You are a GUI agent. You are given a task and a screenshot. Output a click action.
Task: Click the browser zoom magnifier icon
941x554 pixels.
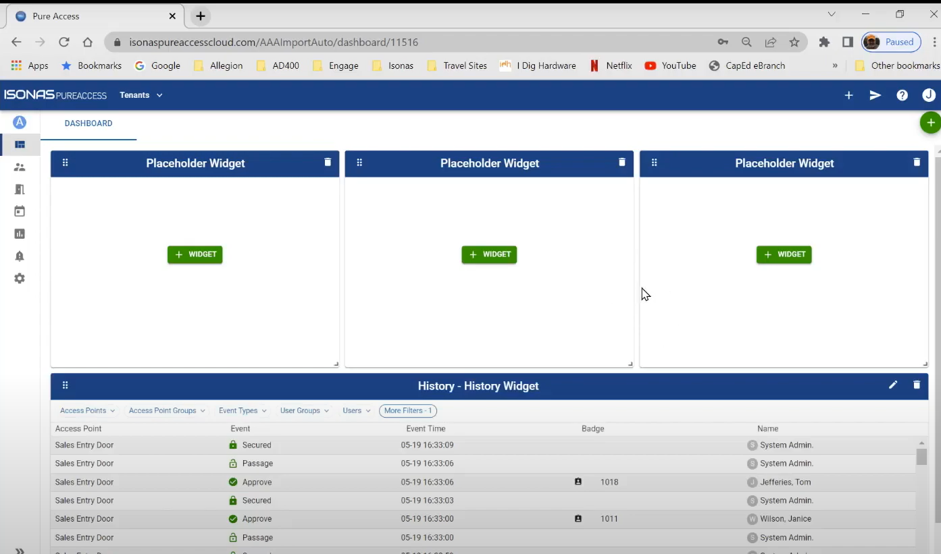coord(746,42)
